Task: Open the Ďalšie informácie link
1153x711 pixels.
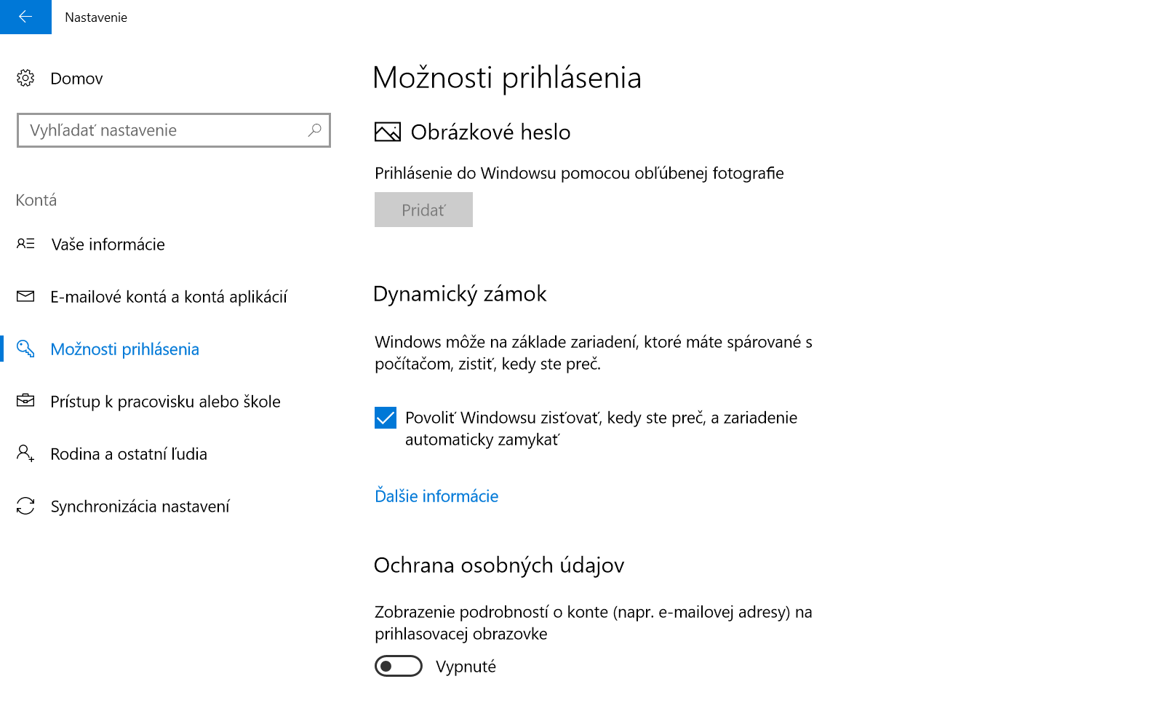Action: (x=436, y=496)
